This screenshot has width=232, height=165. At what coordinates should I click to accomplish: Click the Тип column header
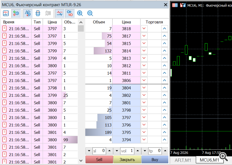(x=37, y=22)
